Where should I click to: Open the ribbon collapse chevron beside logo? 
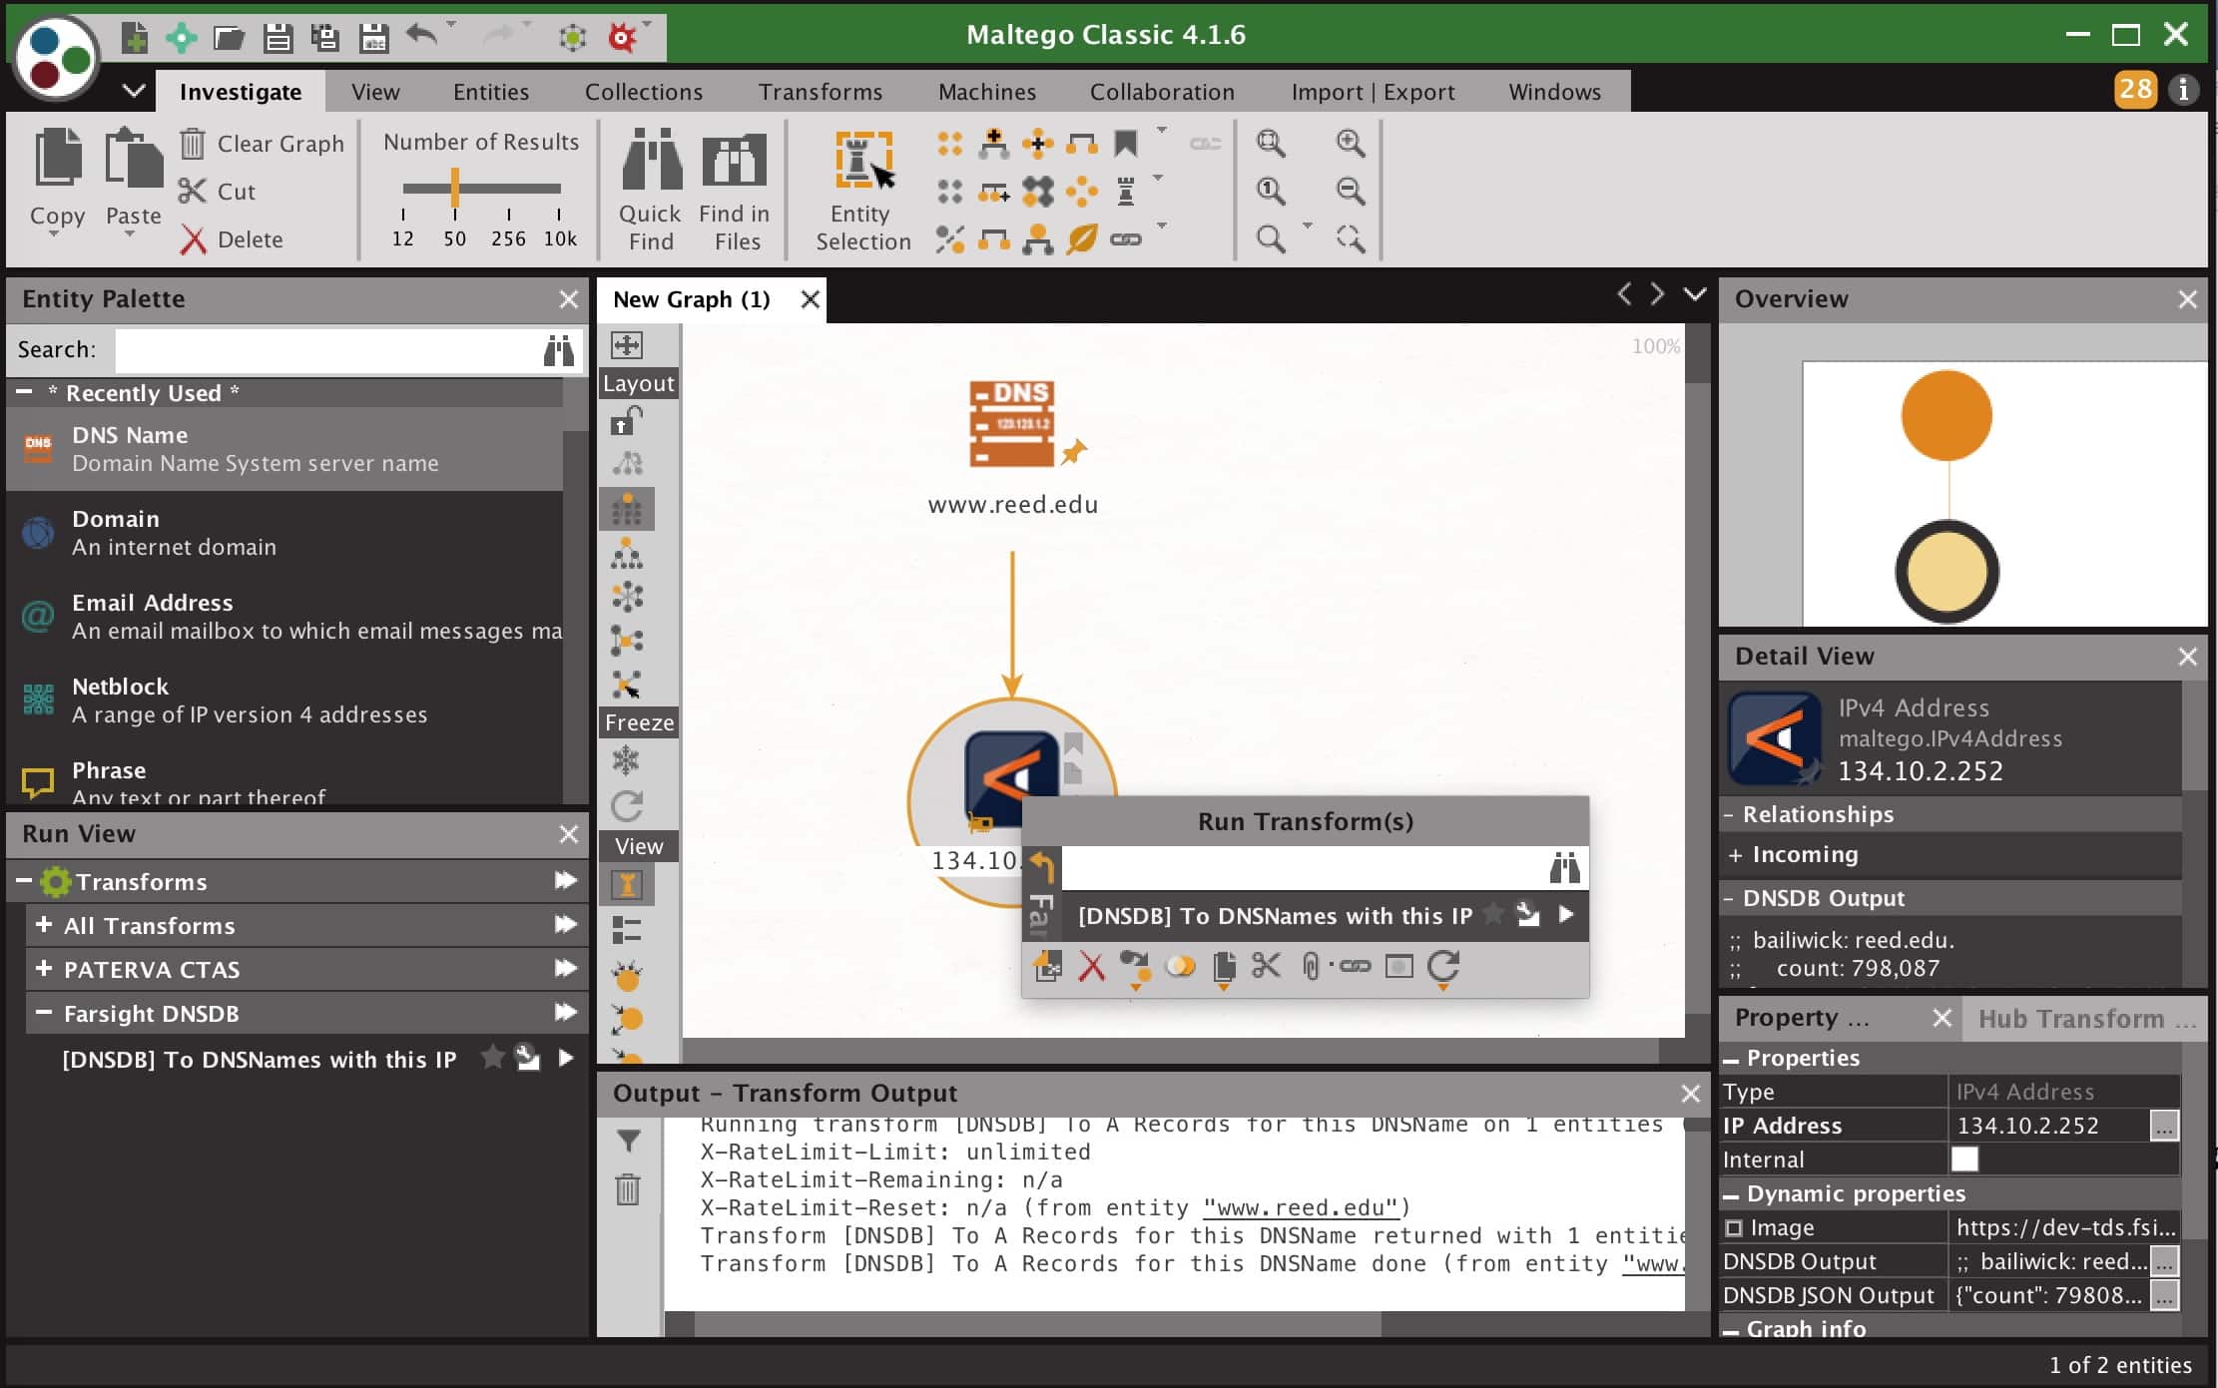[x=134, y=91]
